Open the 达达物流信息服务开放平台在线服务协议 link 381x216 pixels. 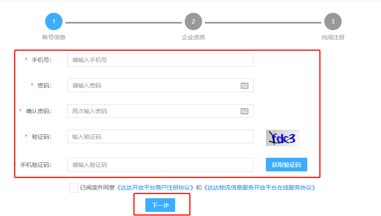pyautogui.click(x=260, y=188)
